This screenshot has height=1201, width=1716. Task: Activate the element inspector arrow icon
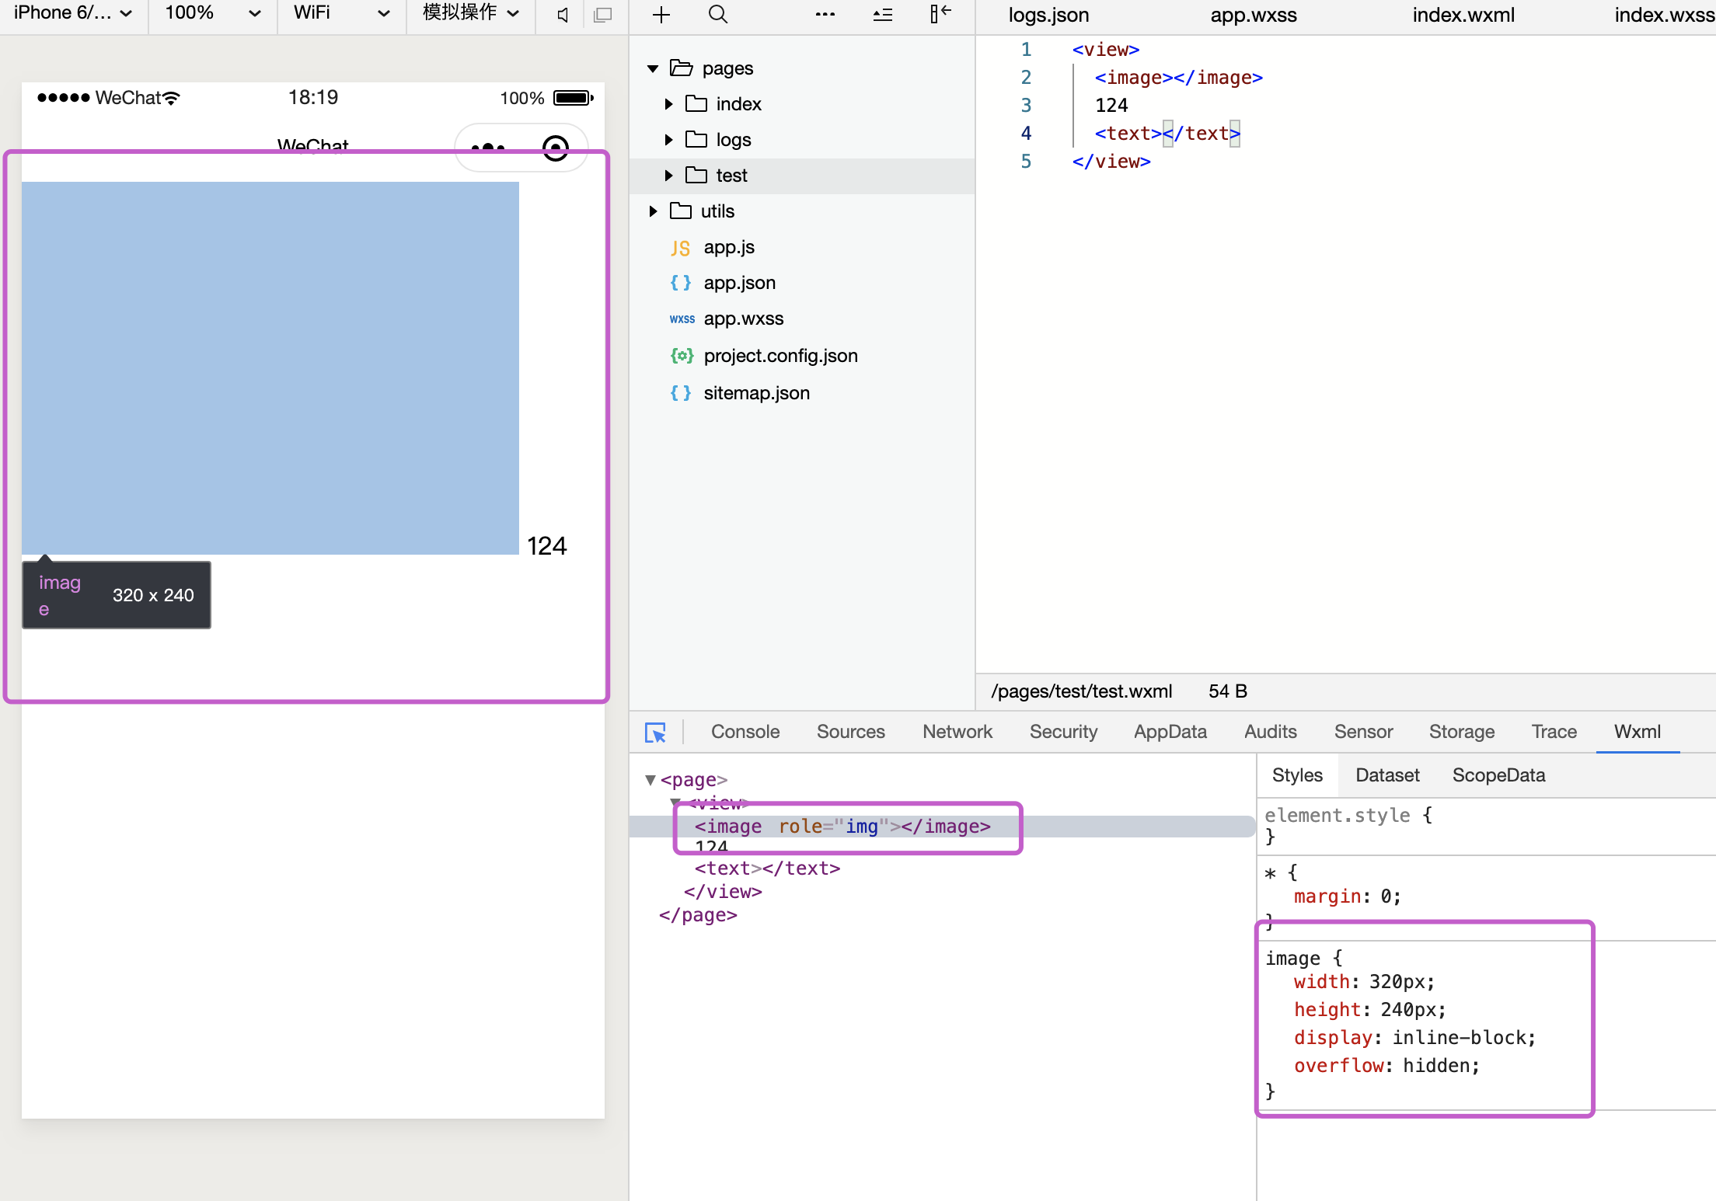[655, 732]
